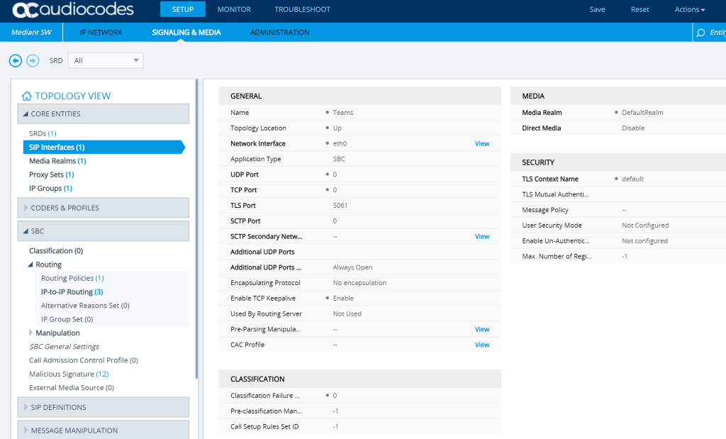Click the AudioCodes logo
This screenshot has height=439, width=726.
(x=73, y=10)
